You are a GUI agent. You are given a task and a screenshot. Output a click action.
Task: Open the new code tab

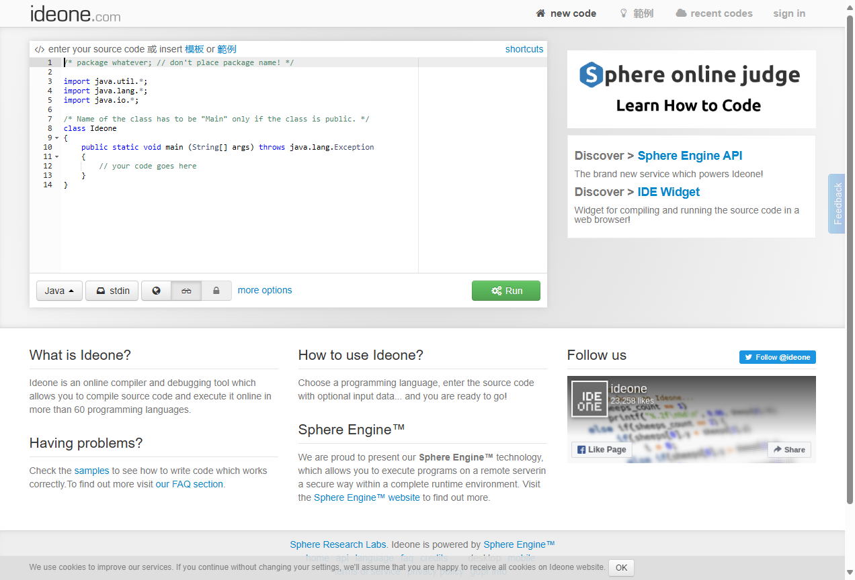pos(566,13)
